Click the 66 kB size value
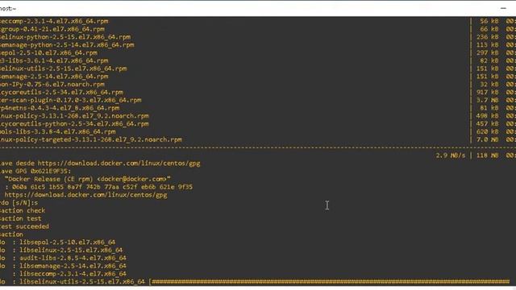 (489, 29)
